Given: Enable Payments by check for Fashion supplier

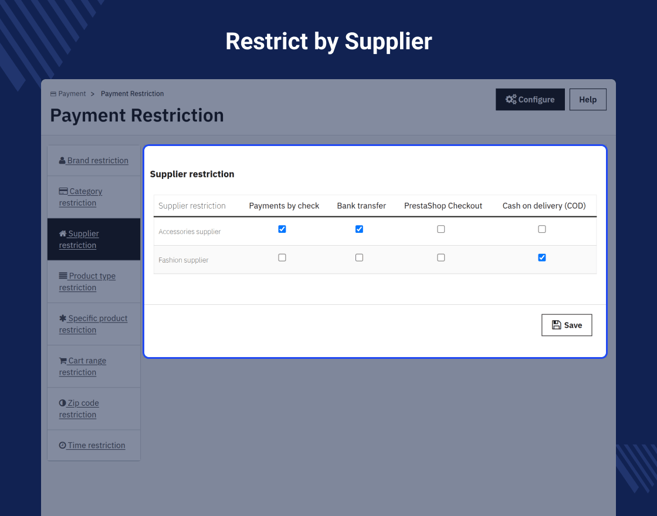Looking at the screenshot, I should [x=282, y=257].
